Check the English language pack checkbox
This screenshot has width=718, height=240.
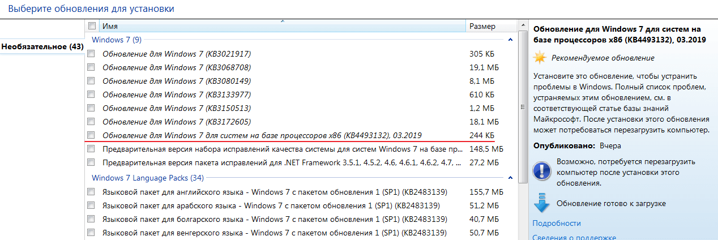coord(91,192)
